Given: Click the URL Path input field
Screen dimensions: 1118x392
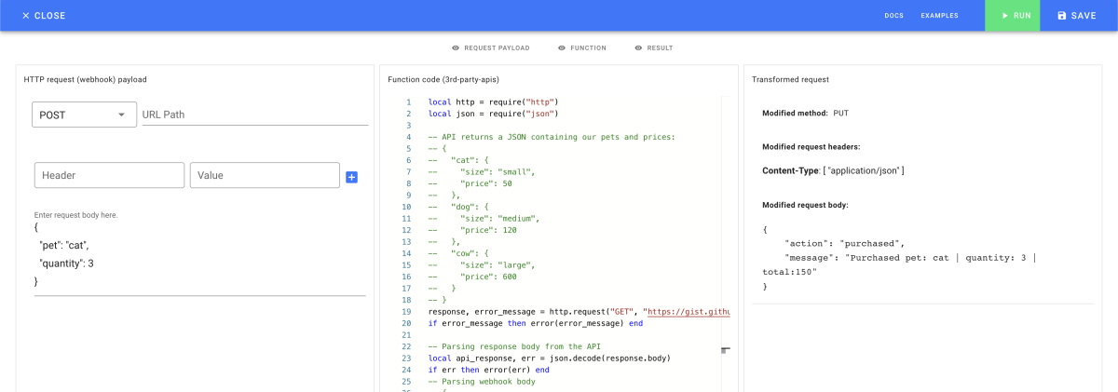Looking at the screenshot, I should coord(254,115).
